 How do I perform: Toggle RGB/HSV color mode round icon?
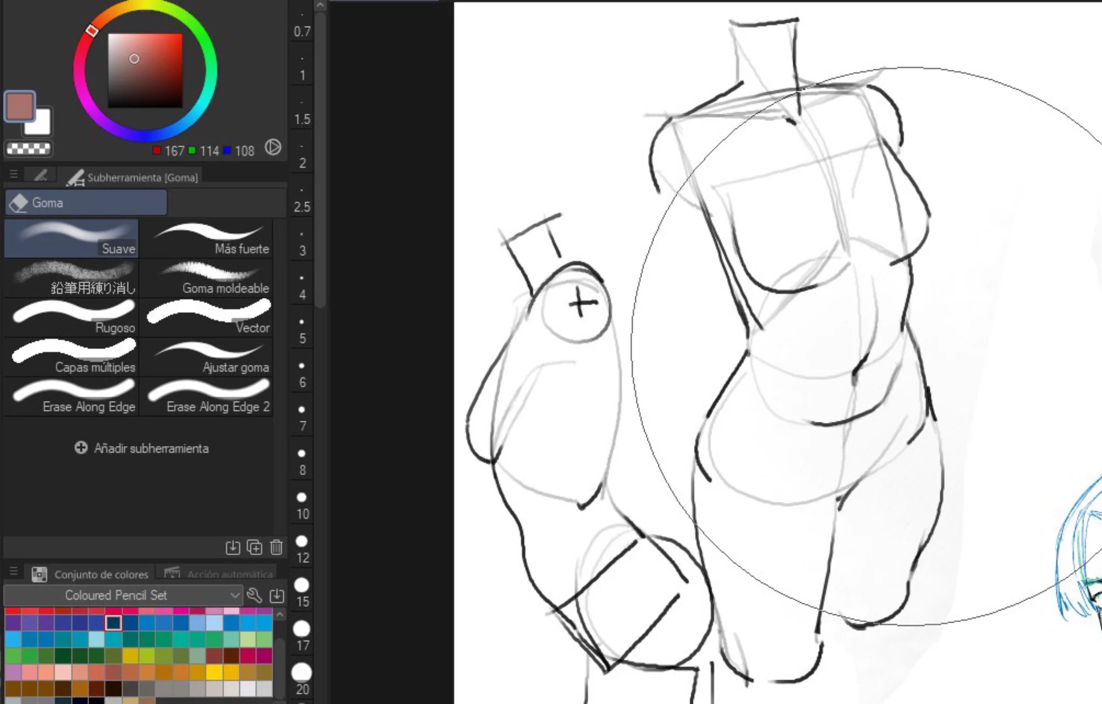click(273, 147)
